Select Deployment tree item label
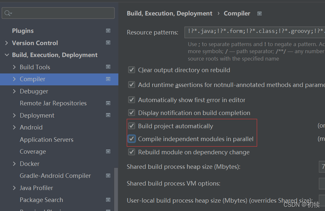Screen dimensions: 325x211 pyautogui.click(x=37, y=115)
